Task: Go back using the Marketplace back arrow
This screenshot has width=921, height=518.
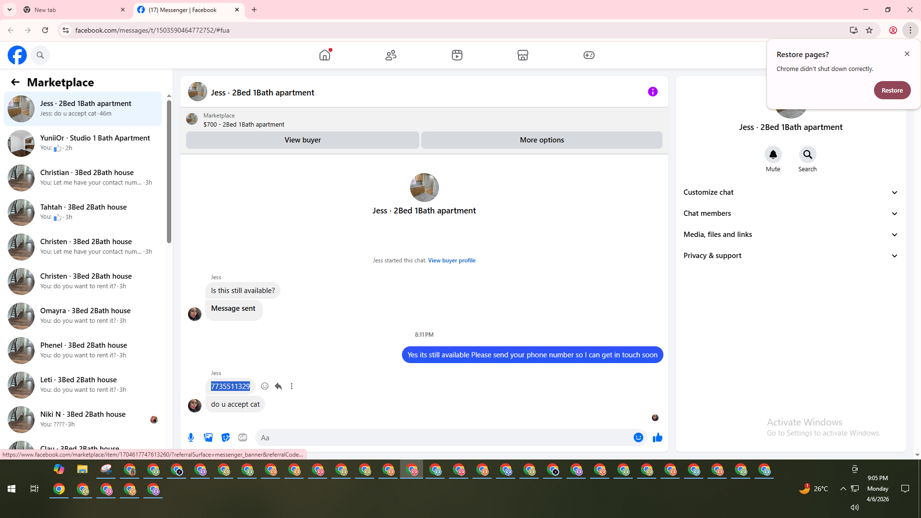Action: point(15,82)
